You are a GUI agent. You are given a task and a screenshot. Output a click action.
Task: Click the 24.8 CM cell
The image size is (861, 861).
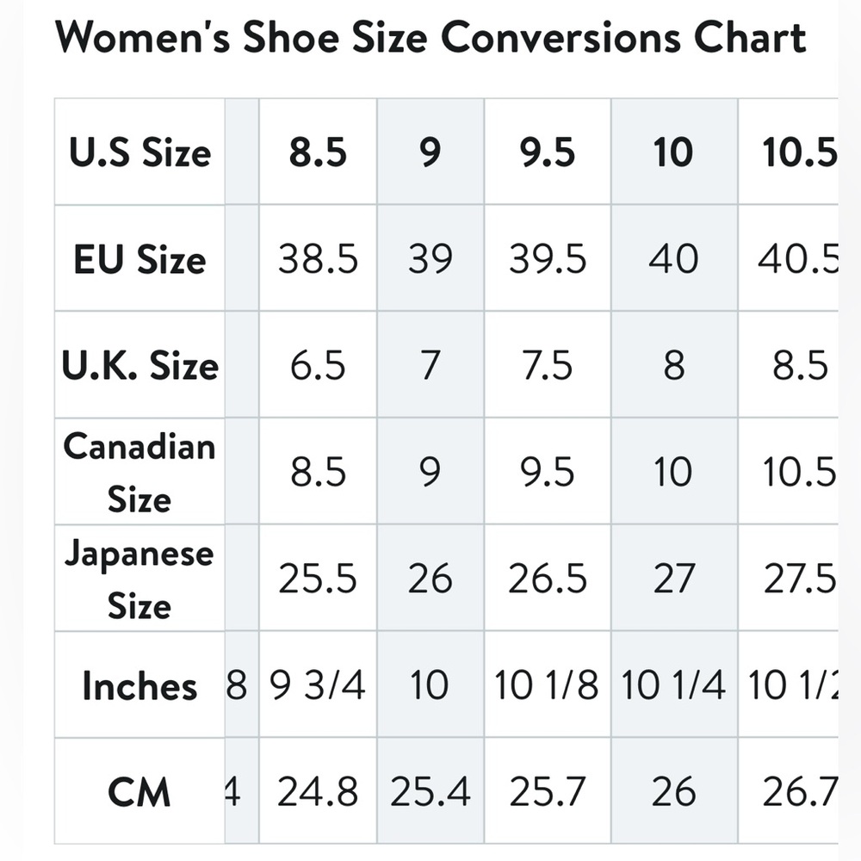point(318,791)
